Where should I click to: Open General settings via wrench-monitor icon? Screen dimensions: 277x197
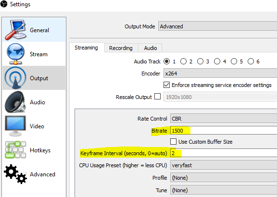(15, 30)
